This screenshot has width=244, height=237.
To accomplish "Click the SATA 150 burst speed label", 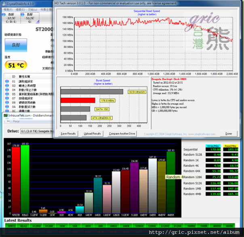I will pyautogui.click(x=102, y=109).
